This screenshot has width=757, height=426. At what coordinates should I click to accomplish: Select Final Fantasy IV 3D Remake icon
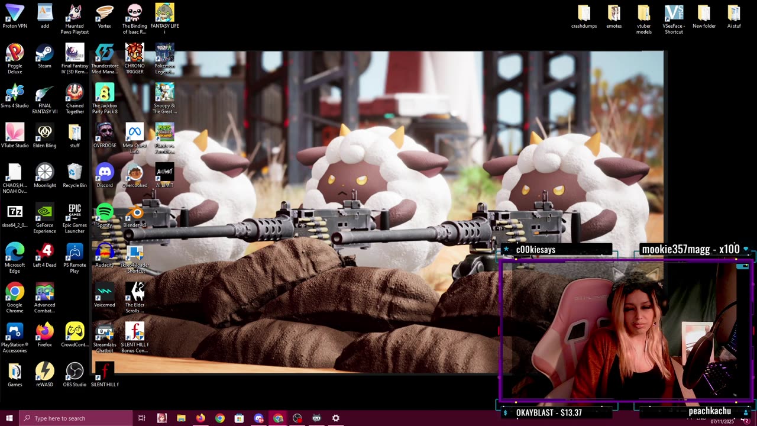click(x=75, y=59)
